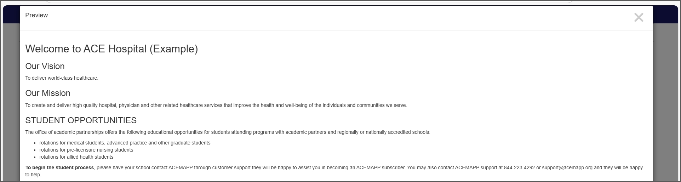Image resolution: width=681 pixels, height=182 pixels.
Task: Select the medical students rotations bullet
Action: (125, 143)
